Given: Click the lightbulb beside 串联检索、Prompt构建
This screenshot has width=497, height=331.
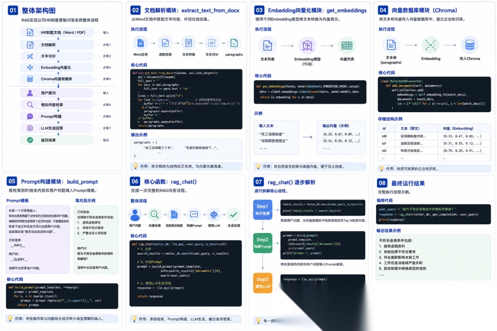Looking at the screenshot, I should click(134, 319).
